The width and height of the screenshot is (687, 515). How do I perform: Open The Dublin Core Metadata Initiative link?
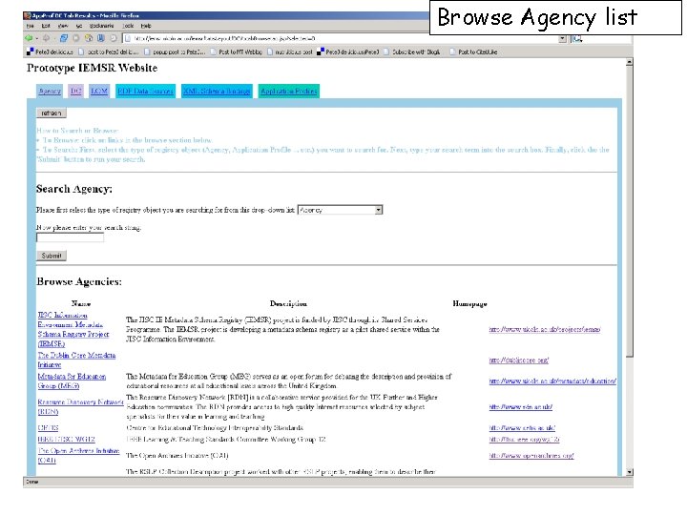[x=76, y=360]
